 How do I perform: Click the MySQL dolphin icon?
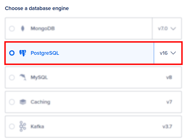(23, 77)
